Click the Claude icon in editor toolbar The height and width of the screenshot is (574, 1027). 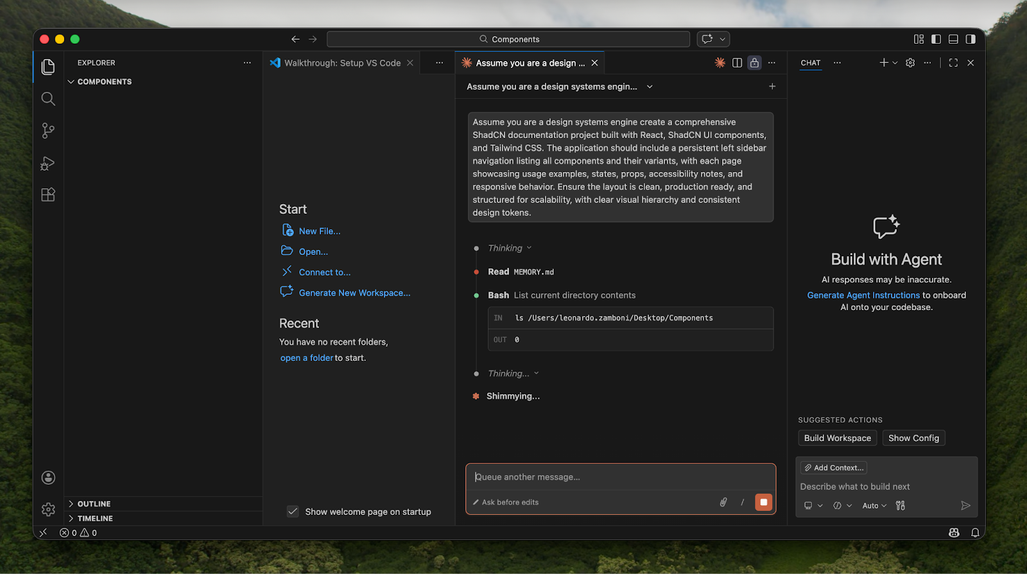720,62
